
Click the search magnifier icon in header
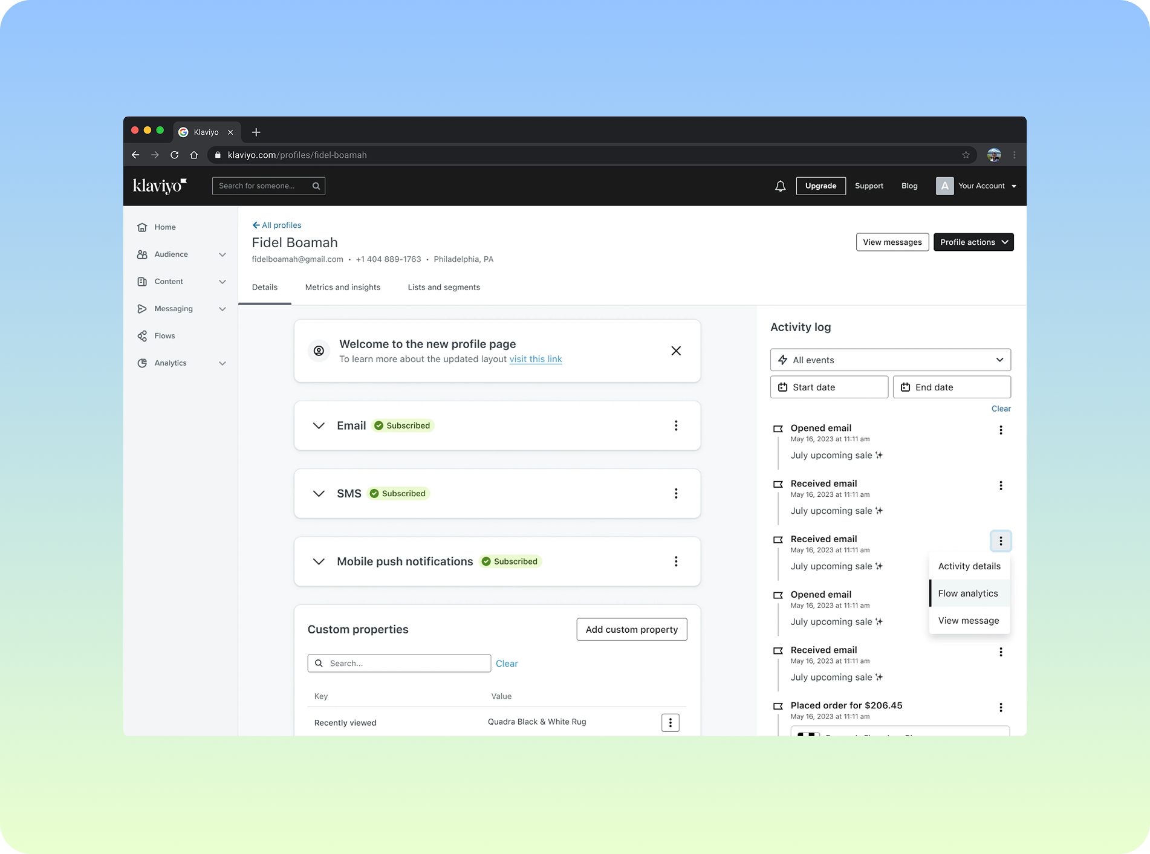tap(316, 186)
